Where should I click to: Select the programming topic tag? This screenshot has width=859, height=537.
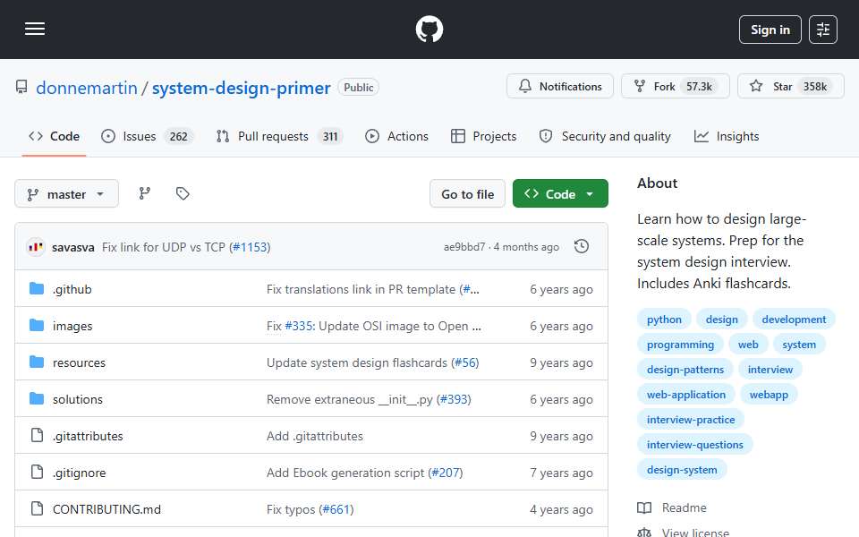680,345
